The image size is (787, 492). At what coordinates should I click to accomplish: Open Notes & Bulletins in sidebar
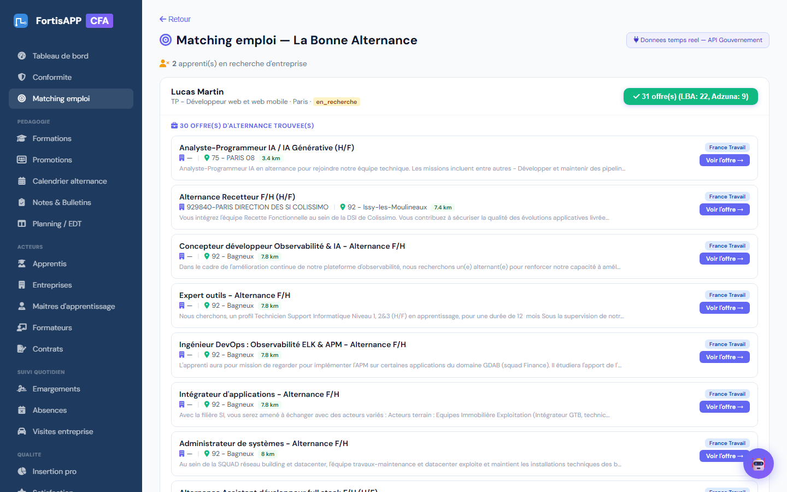(x=71, y=202)
